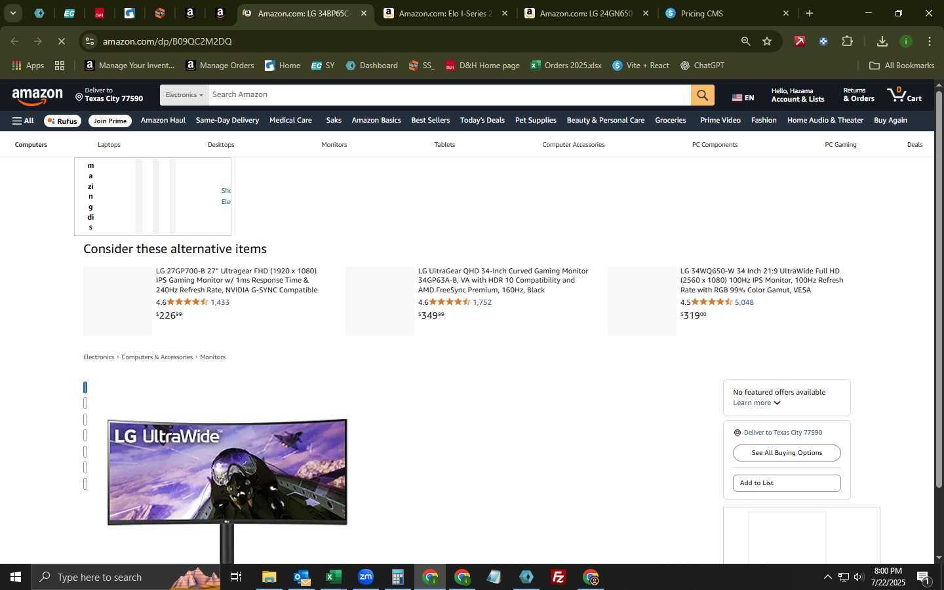Switch to the Elo I-Series tab
The width and height of the screenshot is (944, 590).
445,13
